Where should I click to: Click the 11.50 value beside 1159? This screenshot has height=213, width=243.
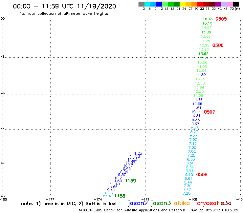point(117,181)
